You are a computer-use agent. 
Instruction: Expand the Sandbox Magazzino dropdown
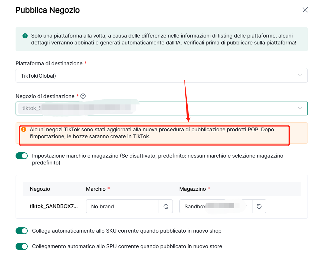(216, 206)
